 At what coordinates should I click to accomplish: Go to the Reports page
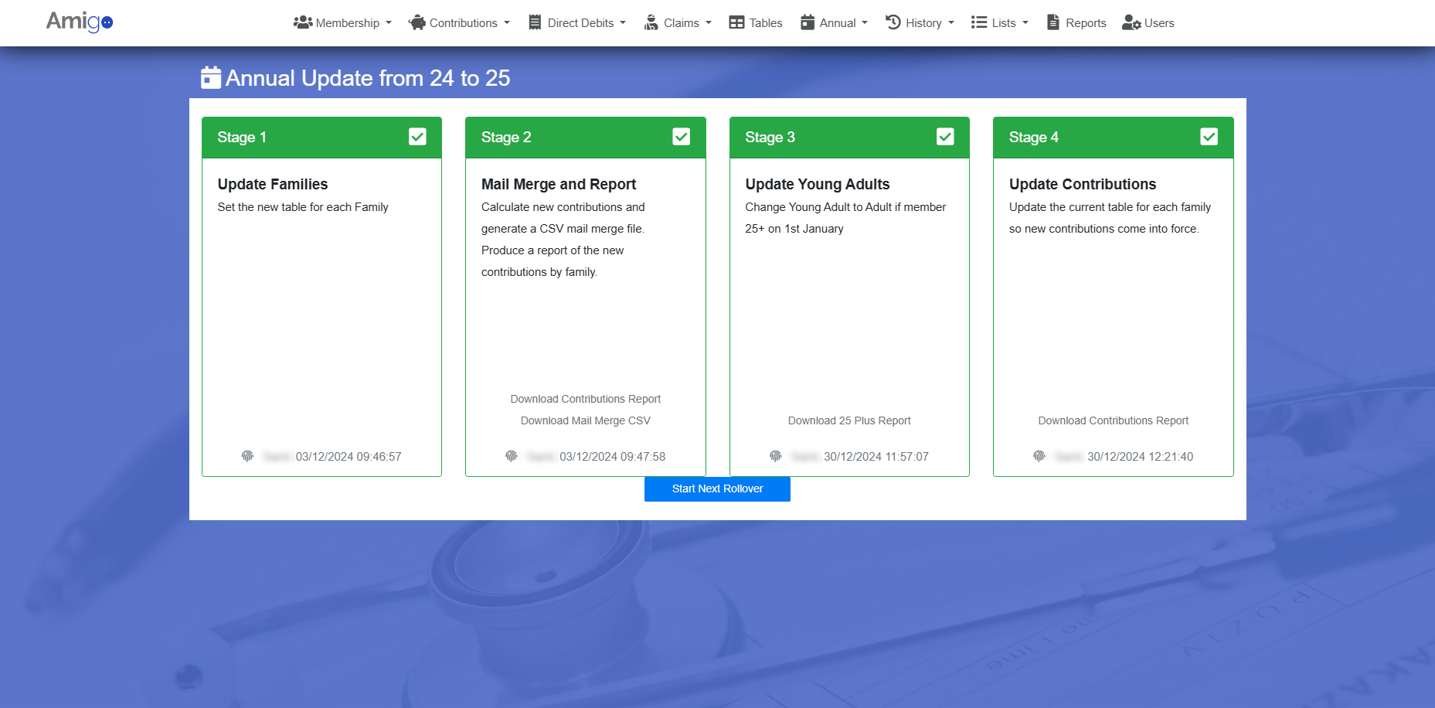(x=1076, y=23)
